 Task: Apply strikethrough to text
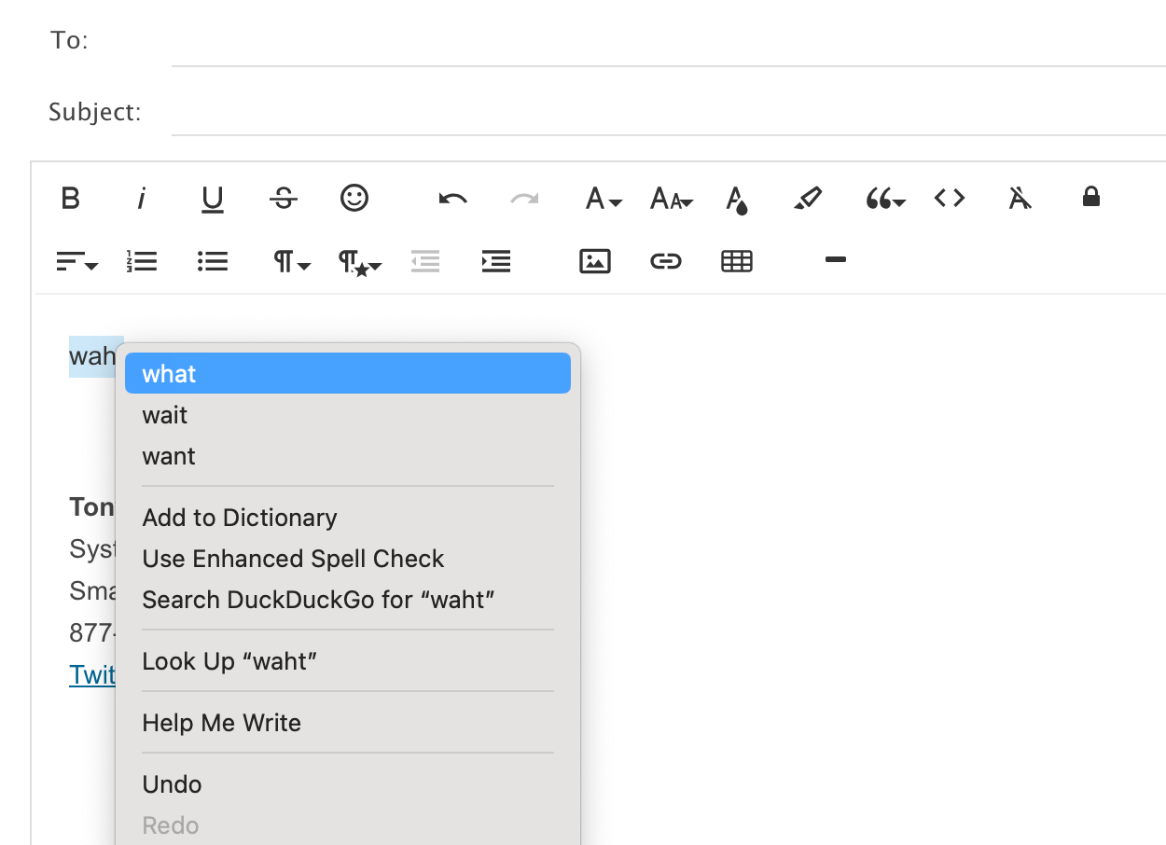pos(284,198)
